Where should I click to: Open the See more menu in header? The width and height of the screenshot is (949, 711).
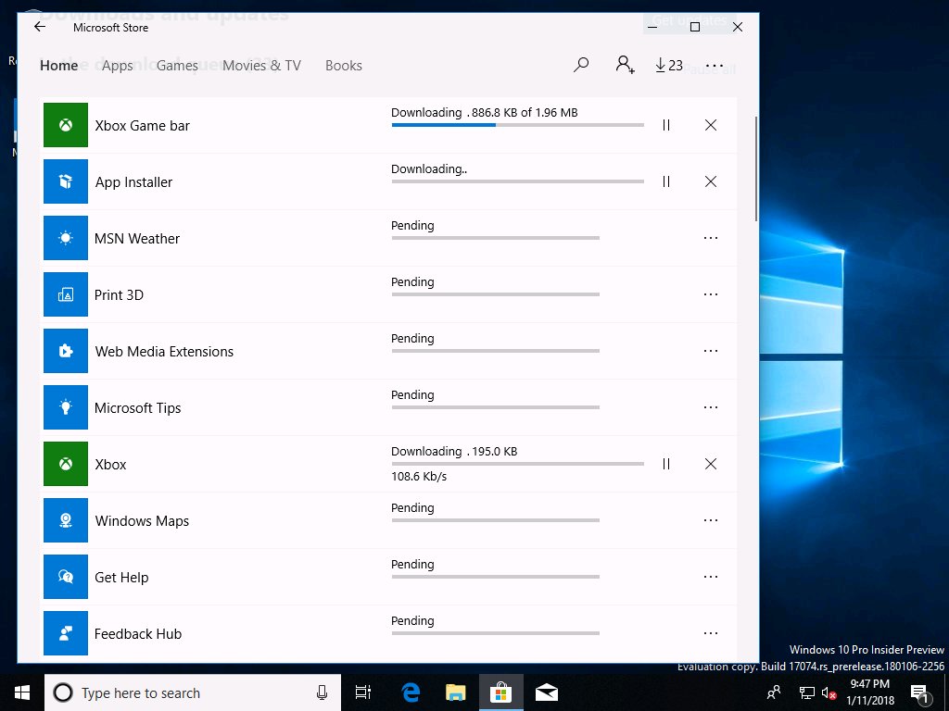tap(715, 66)
